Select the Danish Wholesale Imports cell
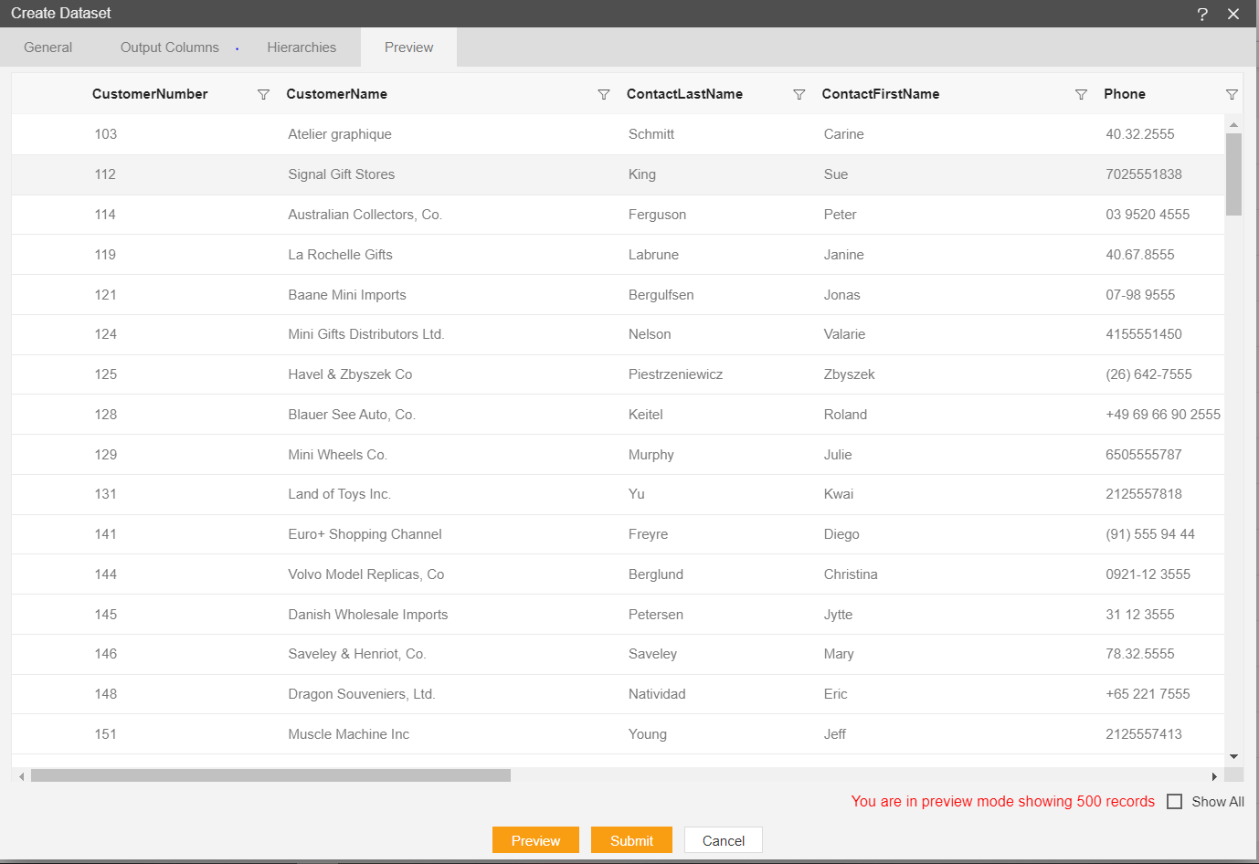 point(368,615)
